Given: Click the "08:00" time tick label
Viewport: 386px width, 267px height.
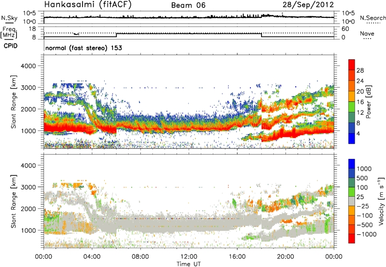Looking at the screenshot, I should [140, 257].
